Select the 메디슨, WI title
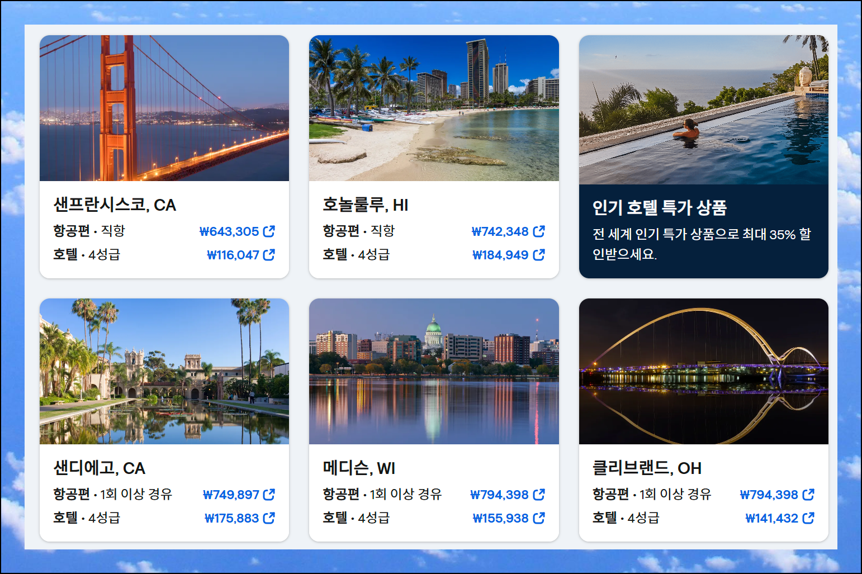Viewport: 862px width, 574px height. (359, 468)
